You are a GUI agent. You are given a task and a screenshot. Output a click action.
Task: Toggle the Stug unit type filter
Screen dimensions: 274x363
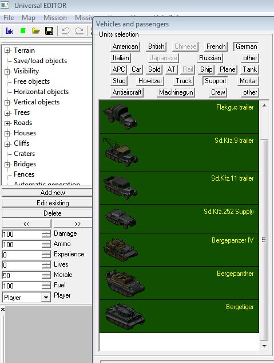[119, 81]
